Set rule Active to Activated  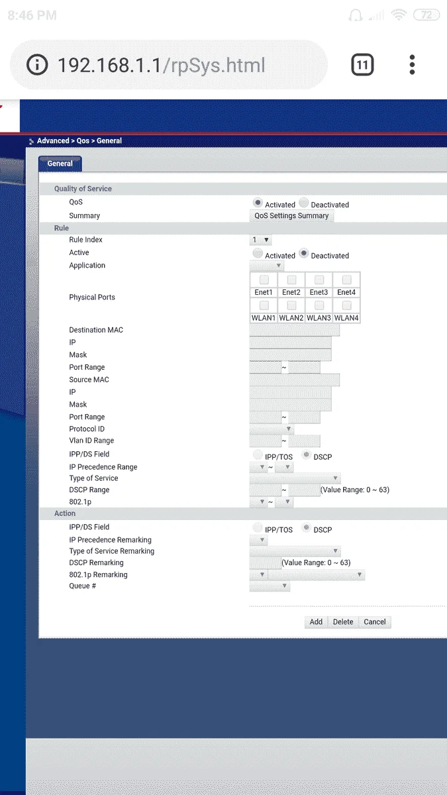pos(258,253)
